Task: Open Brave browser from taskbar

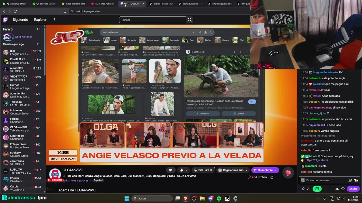Action: [x=186, y=198]
